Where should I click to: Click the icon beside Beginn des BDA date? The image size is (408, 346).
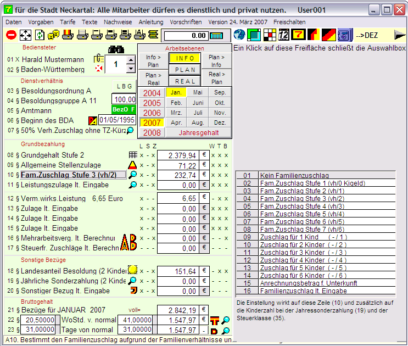pyautogui.click(x=93, y=120)
